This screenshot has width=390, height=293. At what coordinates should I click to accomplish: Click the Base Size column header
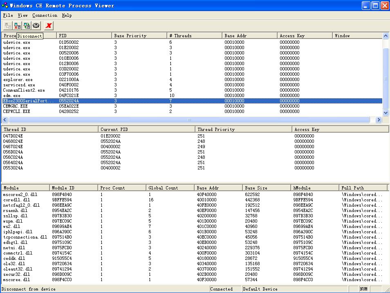(267, 188)
